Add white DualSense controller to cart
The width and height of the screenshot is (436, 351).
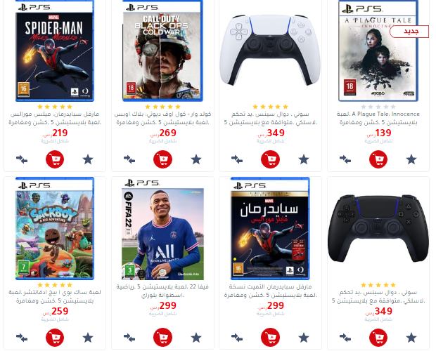[x=270, y=159]
